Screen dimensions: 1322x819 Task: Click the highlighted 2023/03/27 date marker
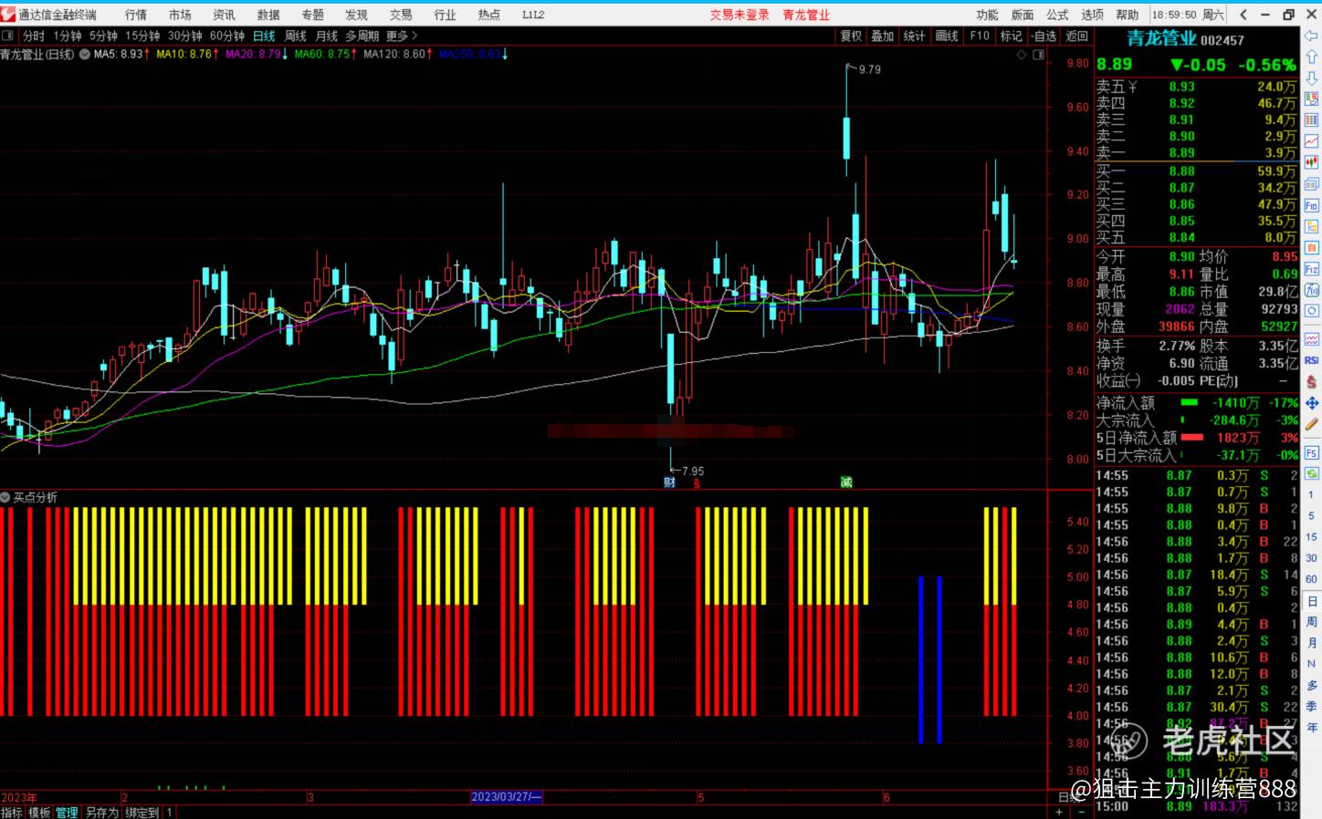507,796
